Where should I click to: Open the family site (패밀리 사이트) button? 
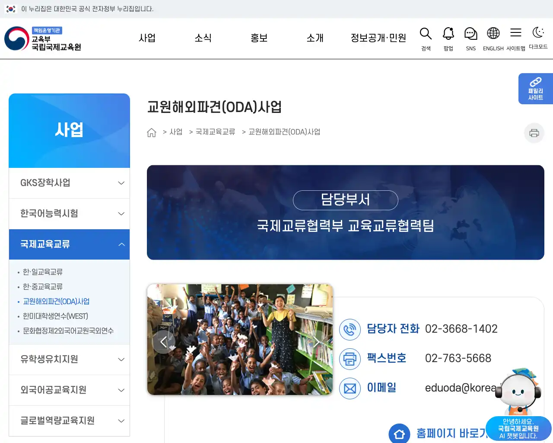[x=536, y=89]
